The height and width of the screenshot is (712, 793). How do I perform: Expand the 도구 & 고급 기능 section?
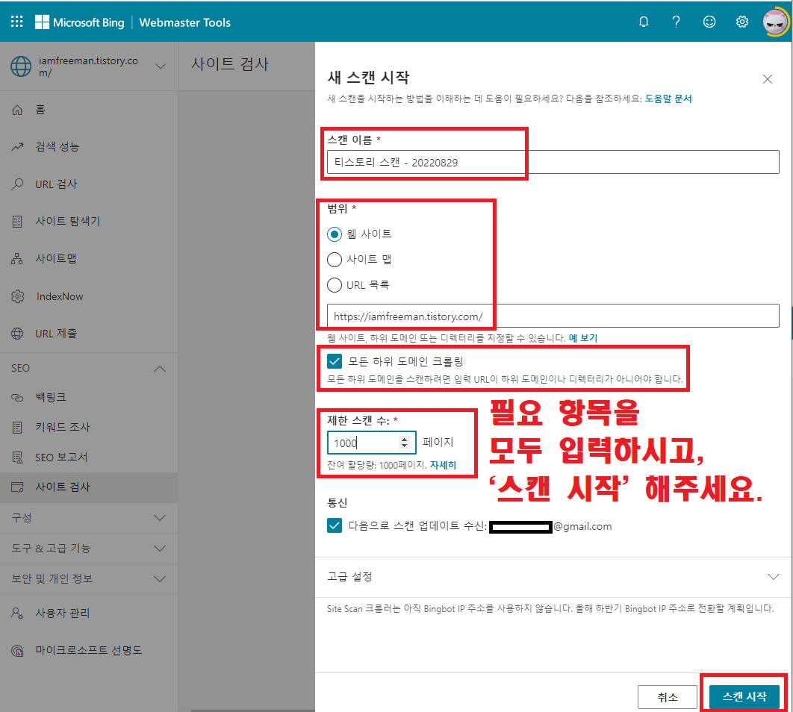(x=160, y=549)
